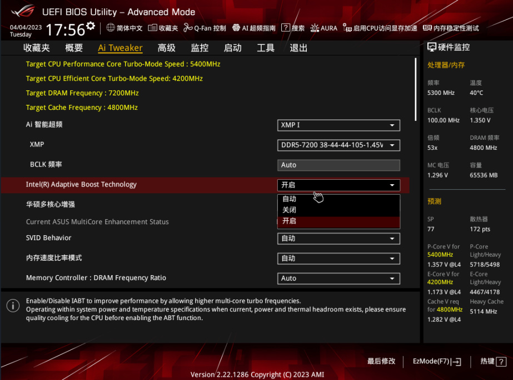The height and width of the screenshot is (380, 513).
Task: Select Intel(R) Adaptive Boost Technology row label
Action: coord(81,184)
